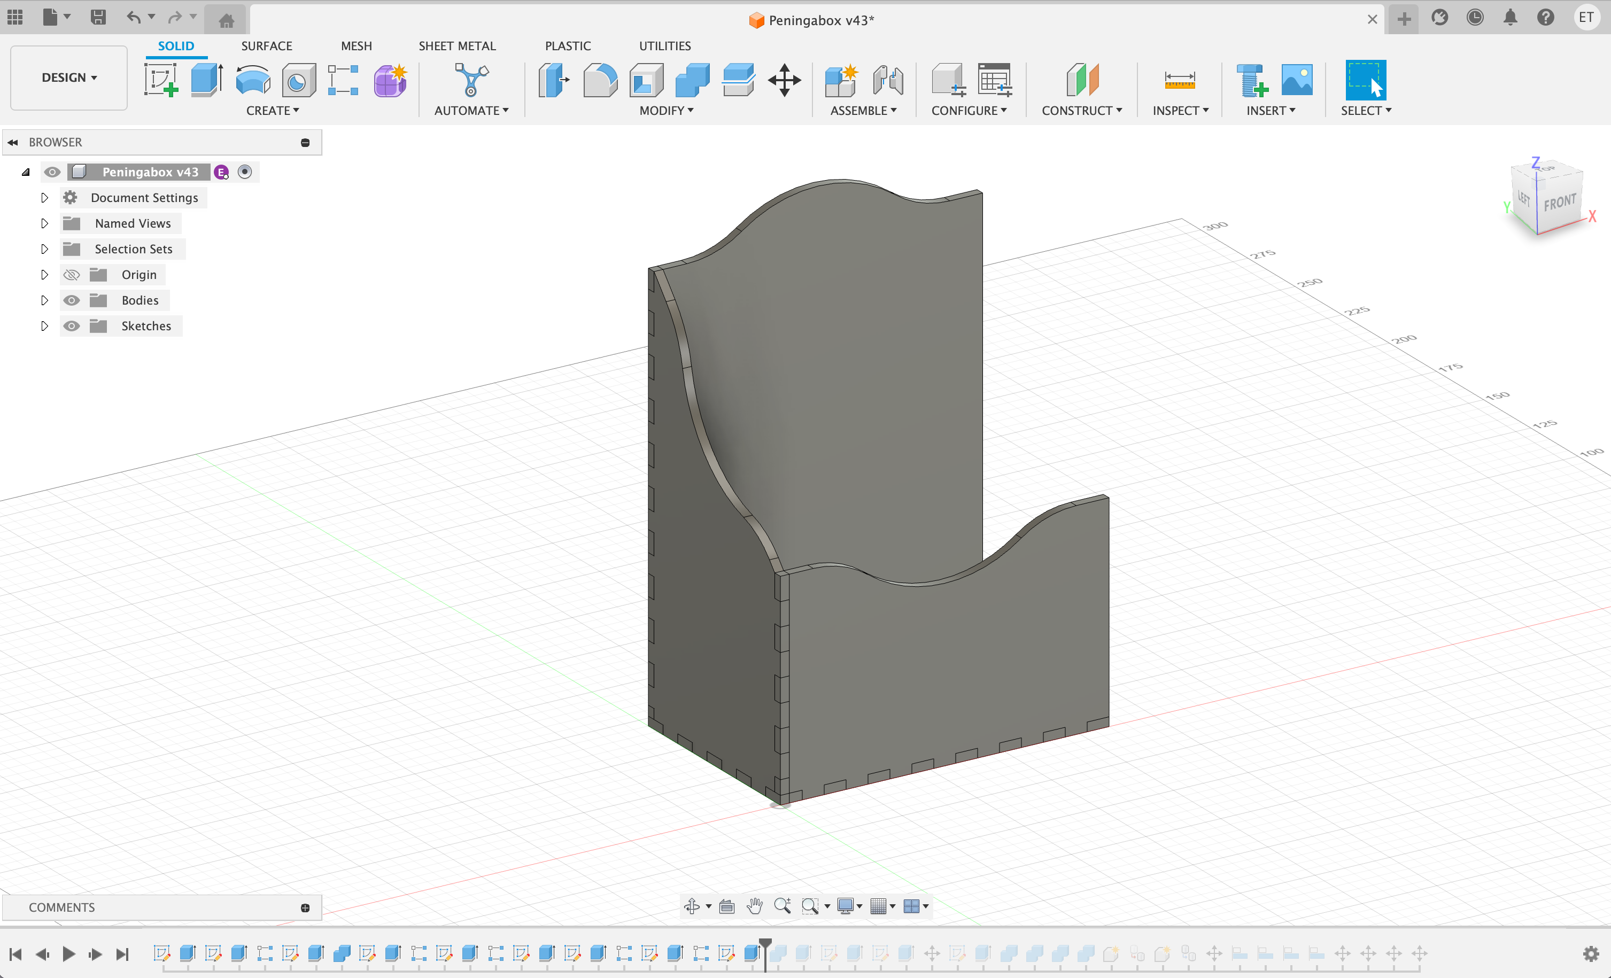Image resolution: width=1611 pixels, height=978 pixels.
Task: Step timeline back one feature
Action: click(43, 954)
